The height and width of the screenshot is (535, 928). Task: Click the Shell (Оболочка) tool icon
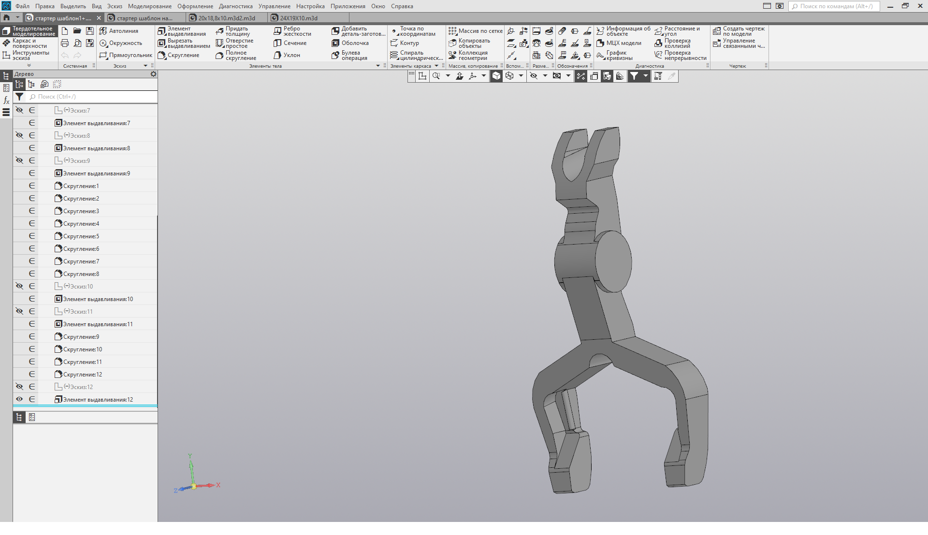click(335, 43)
